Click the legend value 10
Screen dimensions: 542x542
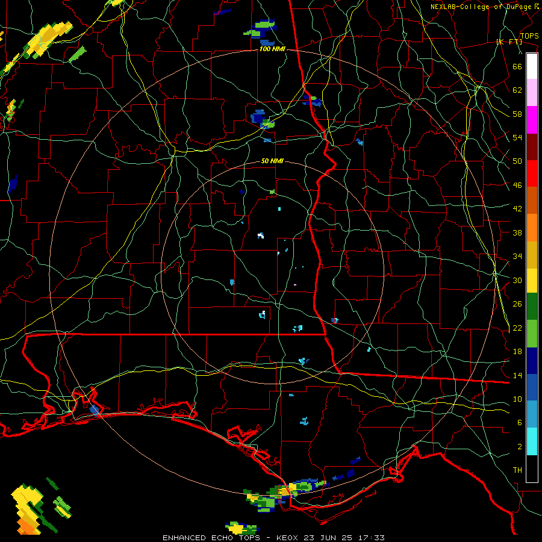tap(517, 399)
